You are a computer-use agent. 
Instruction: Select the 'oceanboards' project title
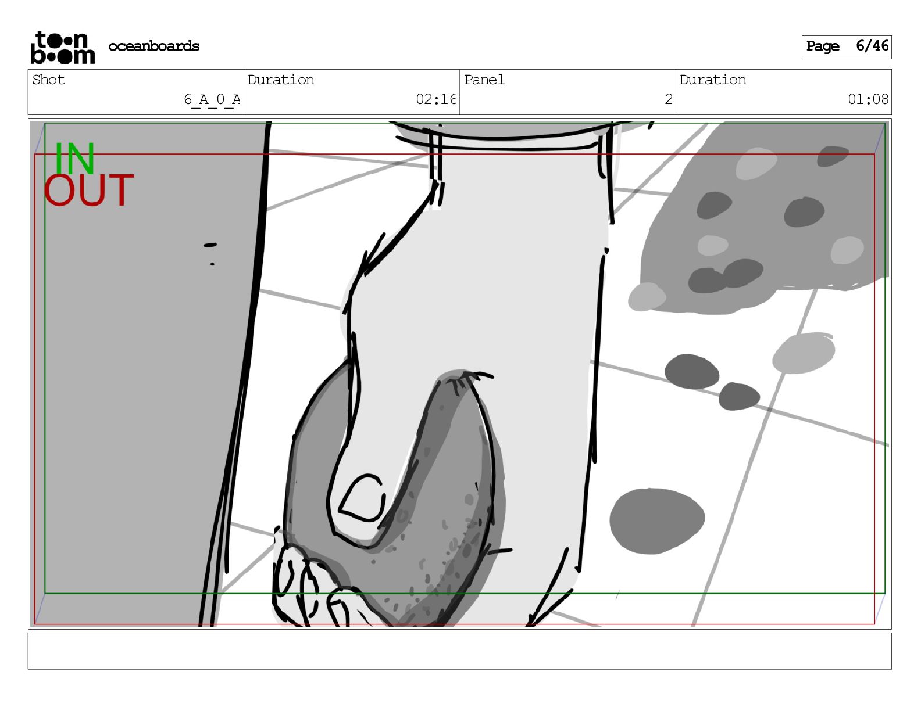click(x=154, y=46)
